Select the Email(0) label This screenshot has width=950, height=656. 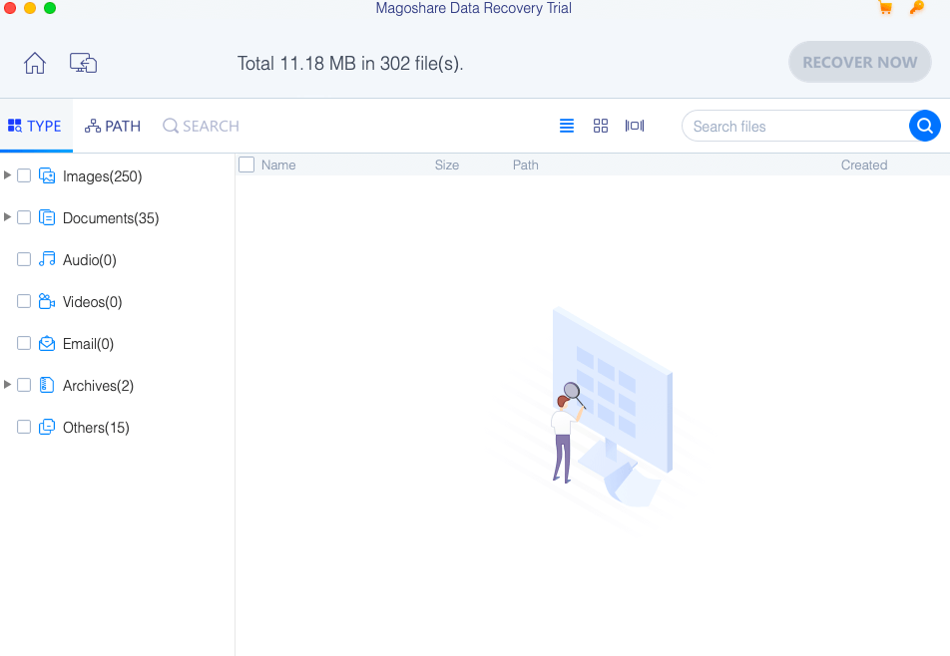[89, 344]
